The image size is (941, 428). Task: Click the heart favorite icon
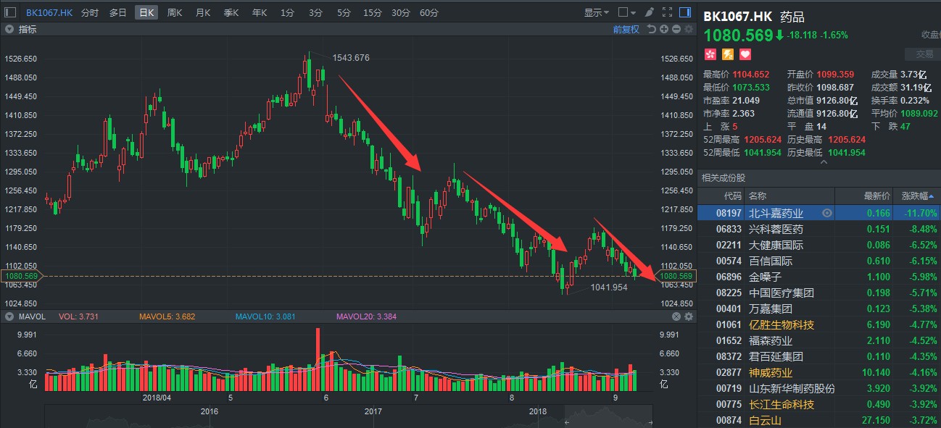pos(745,54)
